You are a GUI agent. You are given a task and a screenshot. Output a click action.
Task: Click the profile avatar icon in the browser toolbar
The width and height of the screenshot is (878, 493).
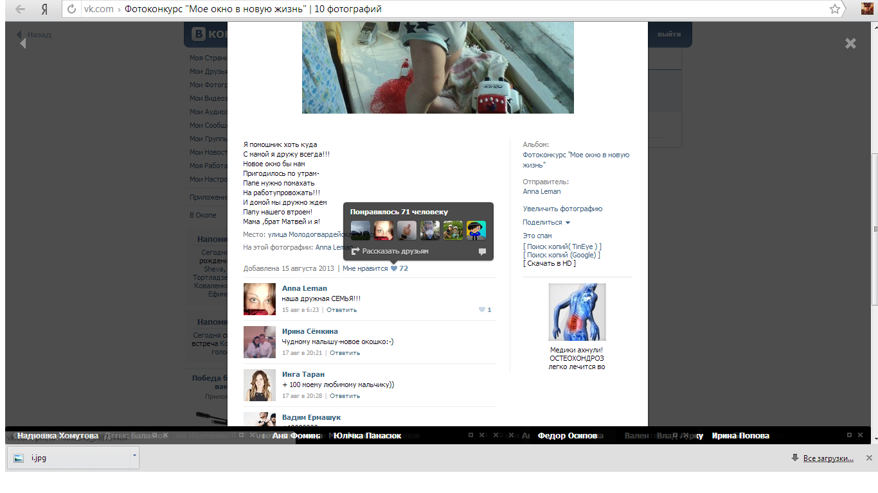tap(867, 9)
